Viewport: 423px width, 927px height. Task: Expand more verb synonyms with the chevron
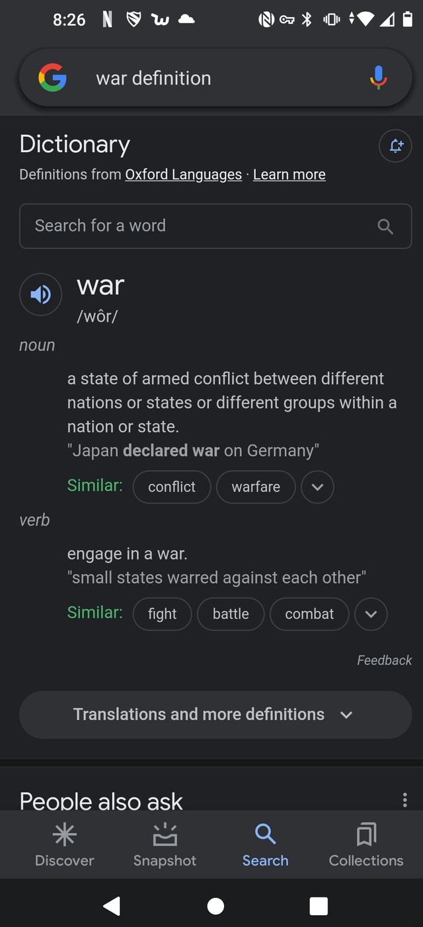coord(371,614)
